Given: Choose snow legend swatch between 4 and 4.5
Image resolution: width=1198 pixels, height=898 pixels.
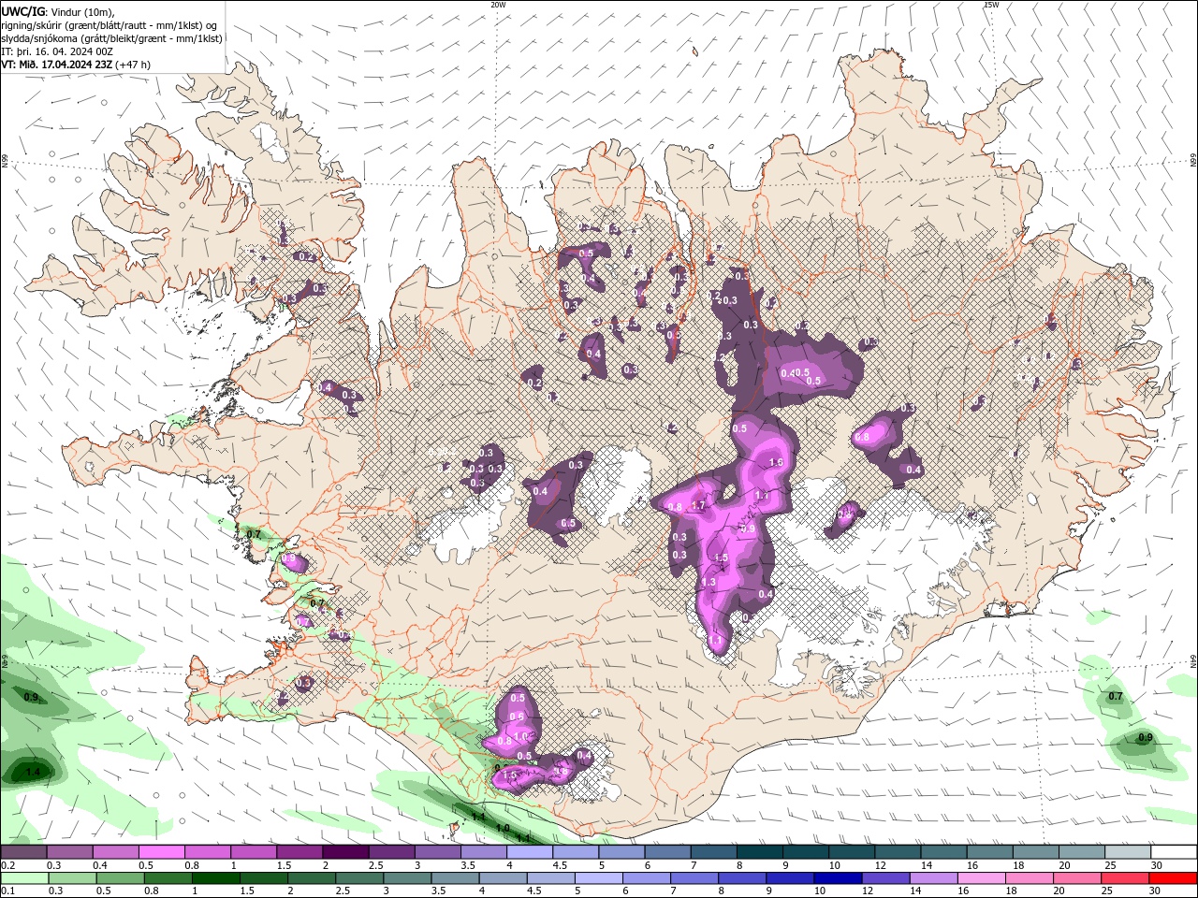Looking at the screenshot, I should pyautogui.click(x=531, y=852).
